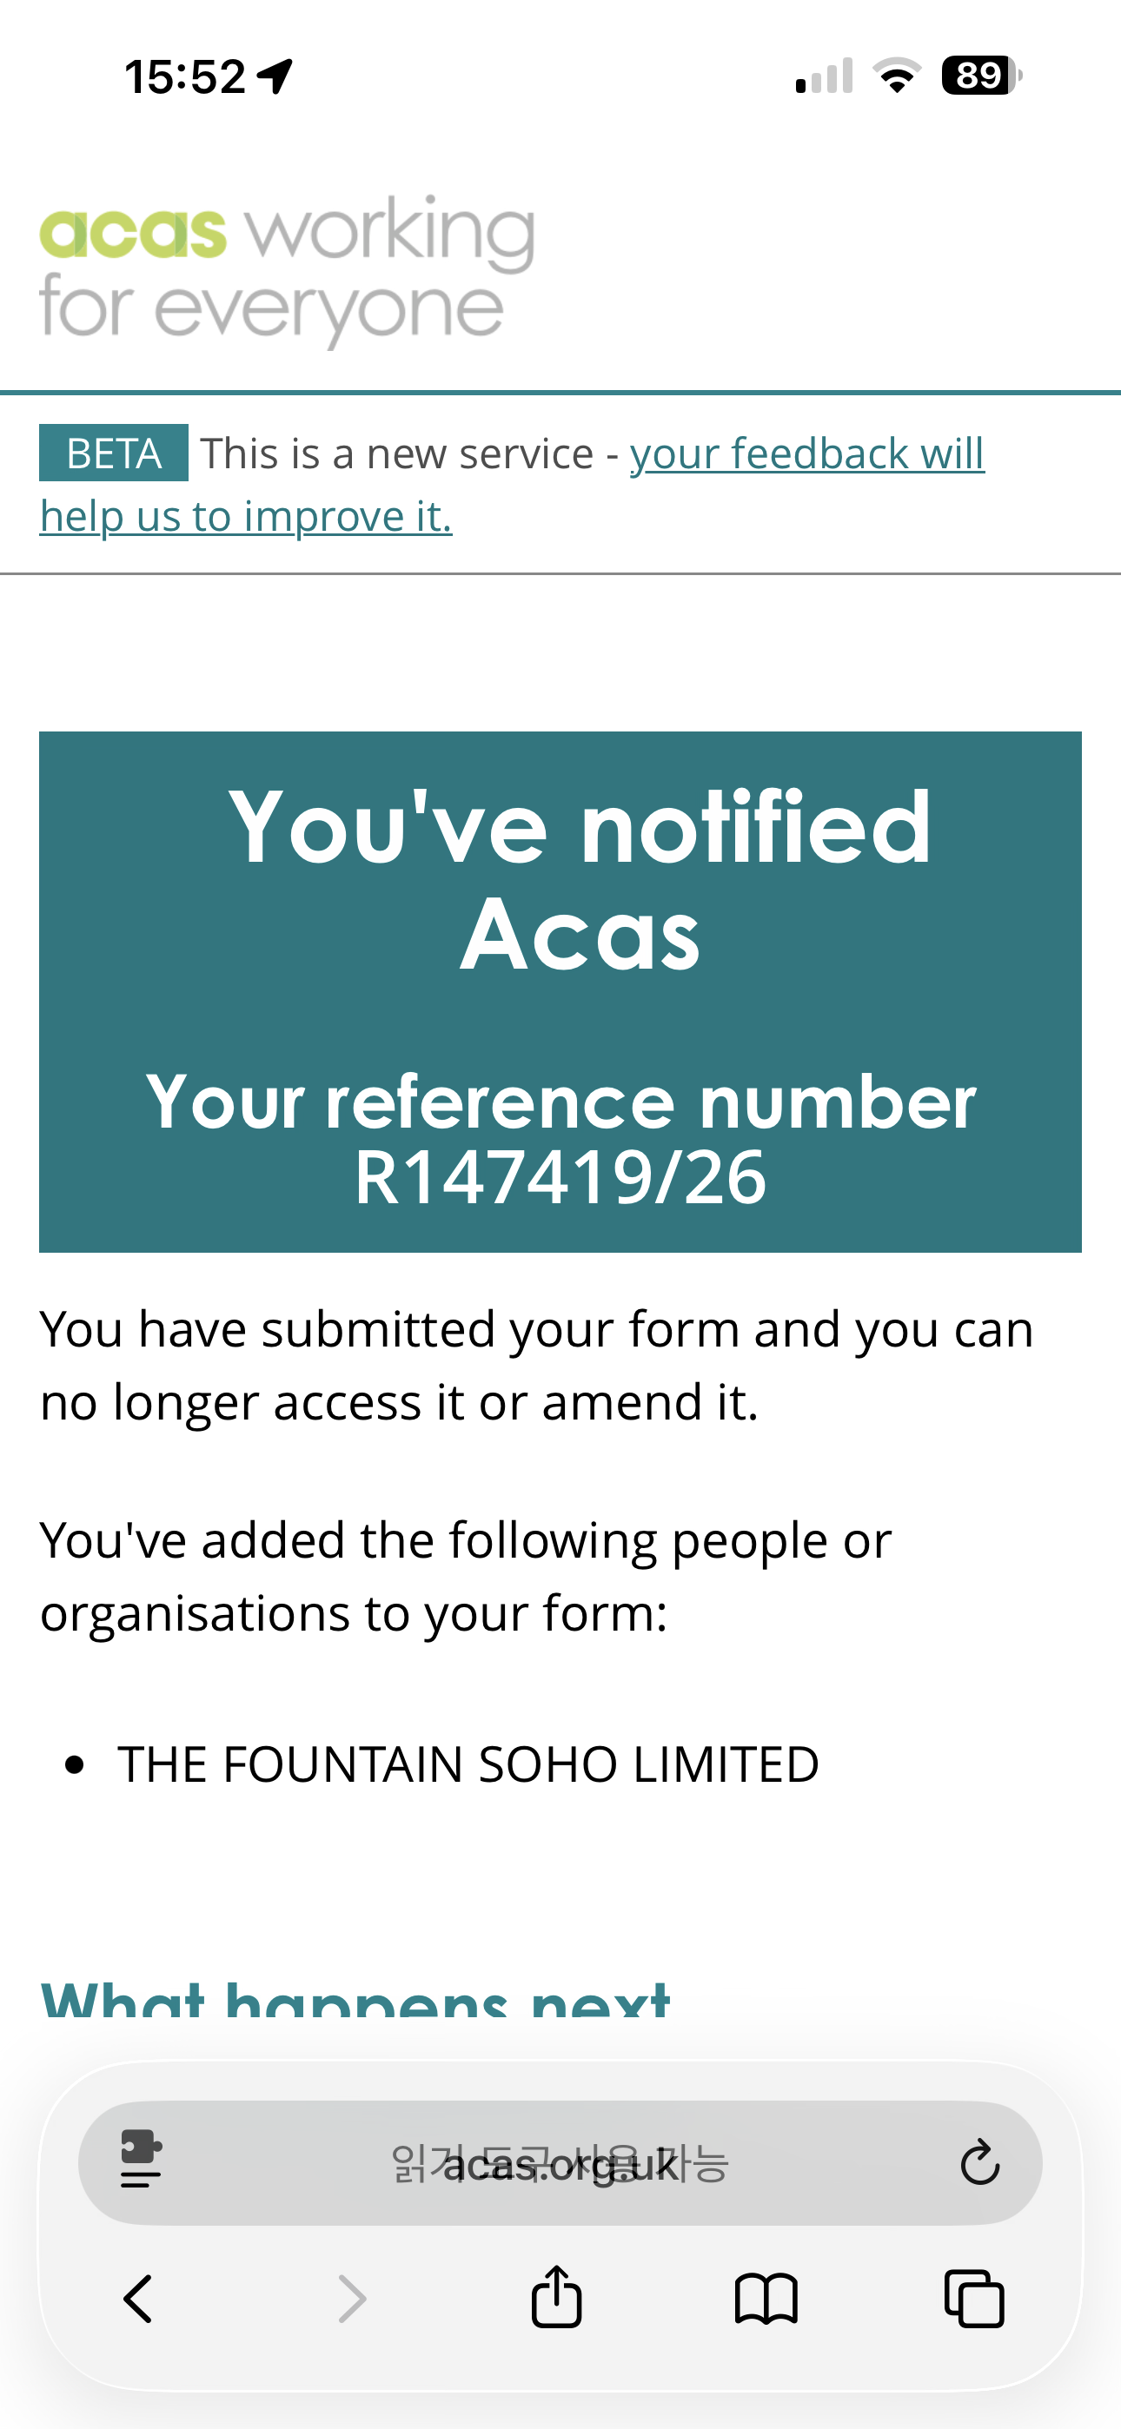Open the reader page menu icon

tap(142, 2161)
